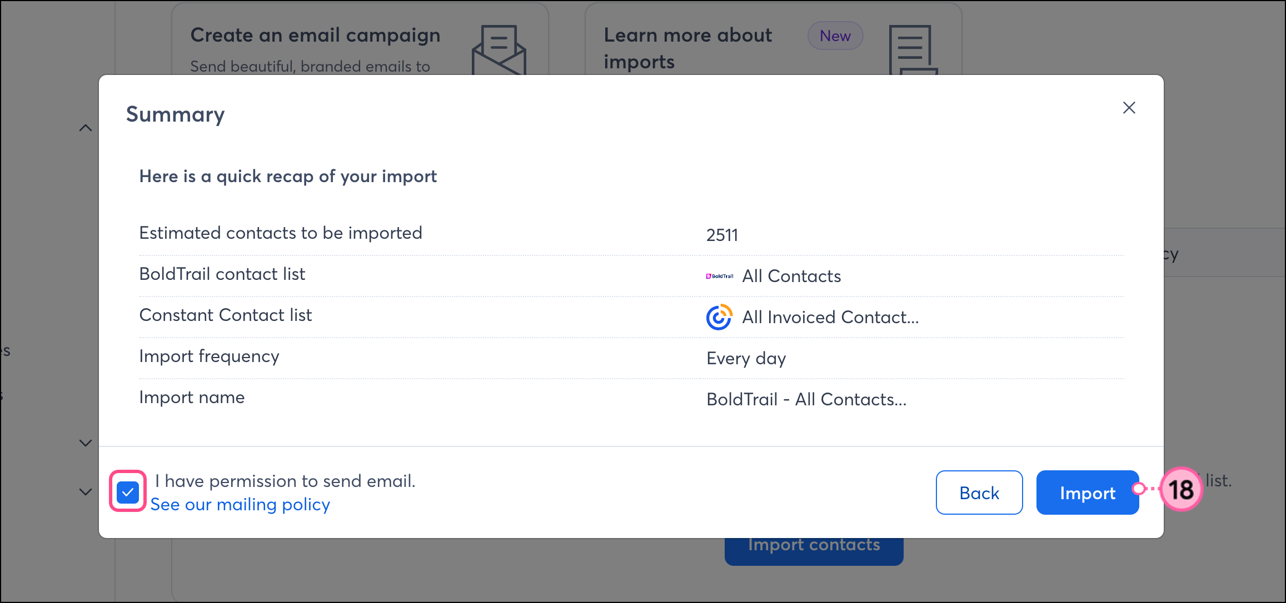
Task: Expand the lowest down-chevron sidebar section
Action: (x=86, y=492)
